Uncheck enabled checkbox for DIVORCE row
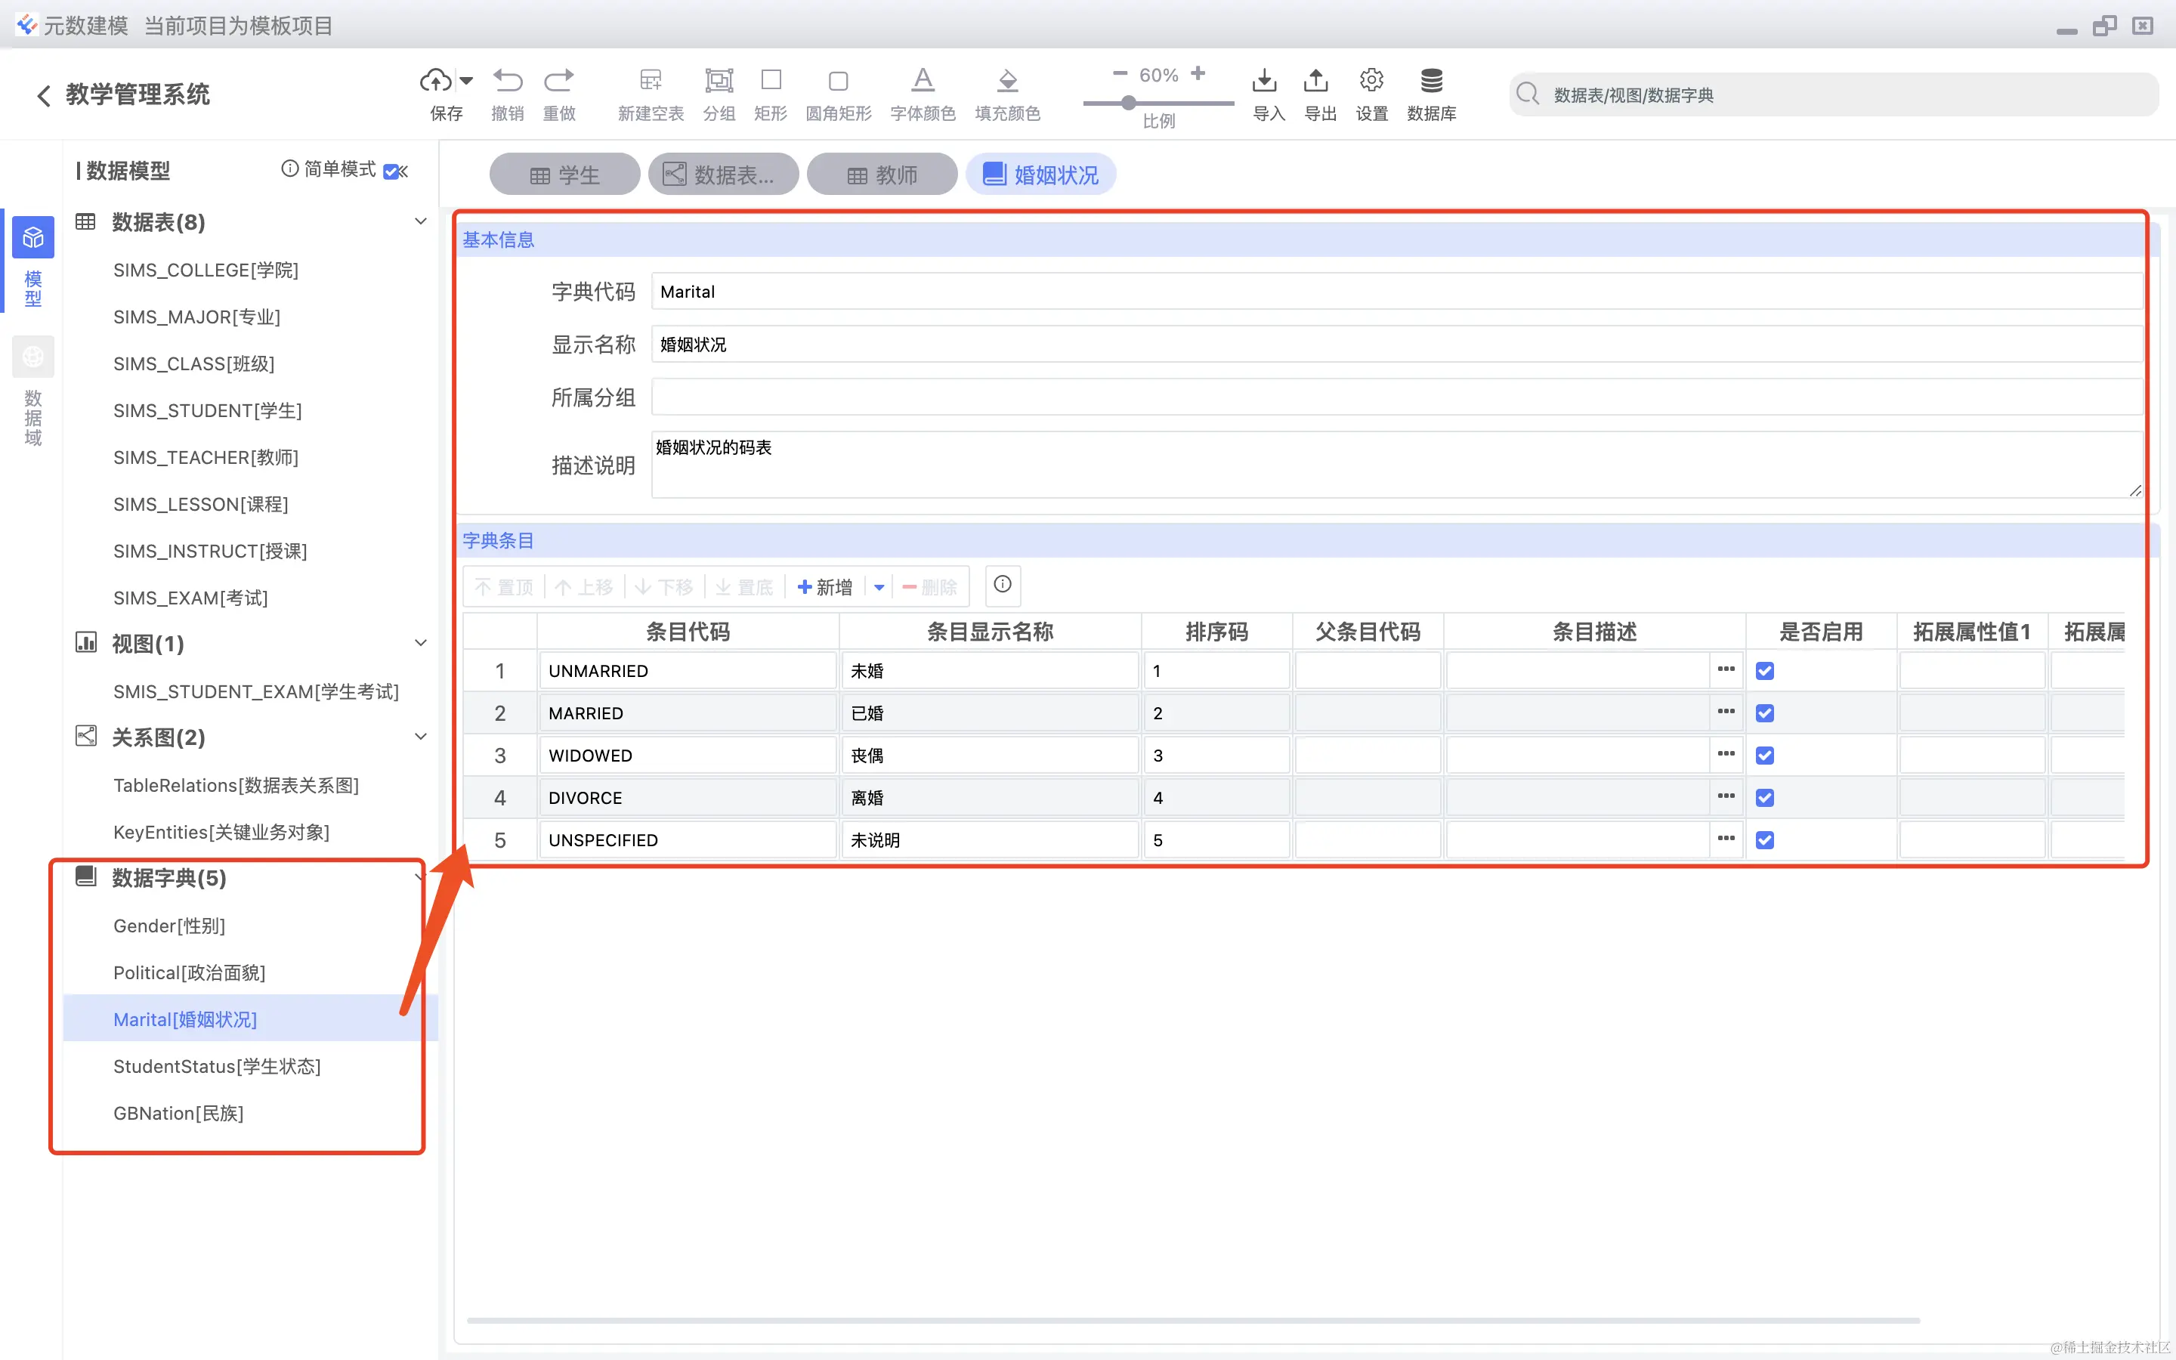Viewport: 2176px width, 1360px height. 1764,798
